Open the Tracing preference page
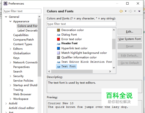145x113 pixels. 18,90
